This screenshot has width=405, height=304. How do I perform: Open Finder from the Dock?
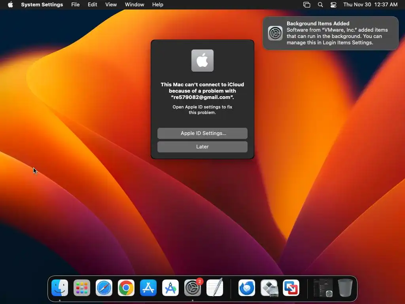click(60, 288)
